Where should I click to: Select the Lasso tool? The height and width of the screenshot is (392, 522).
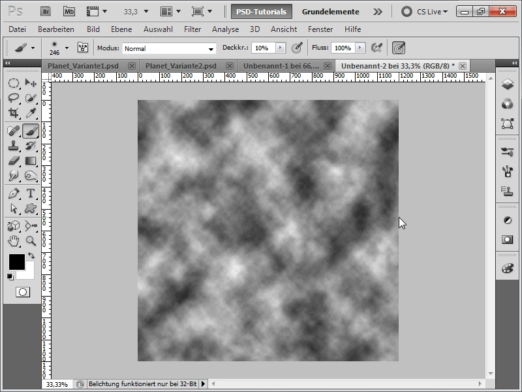pos(13,97)
